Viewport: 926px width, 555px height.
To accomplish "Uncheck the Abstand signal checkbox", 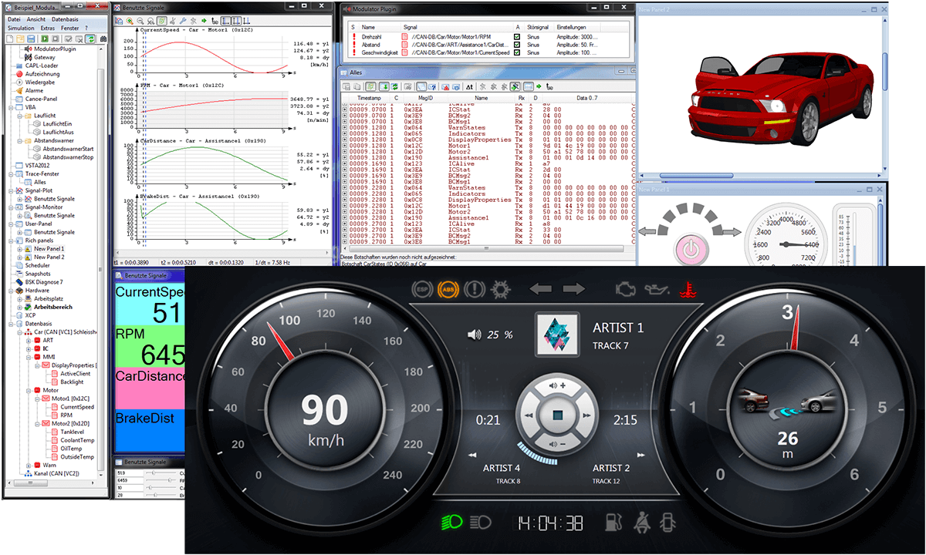I will [517, 45].
